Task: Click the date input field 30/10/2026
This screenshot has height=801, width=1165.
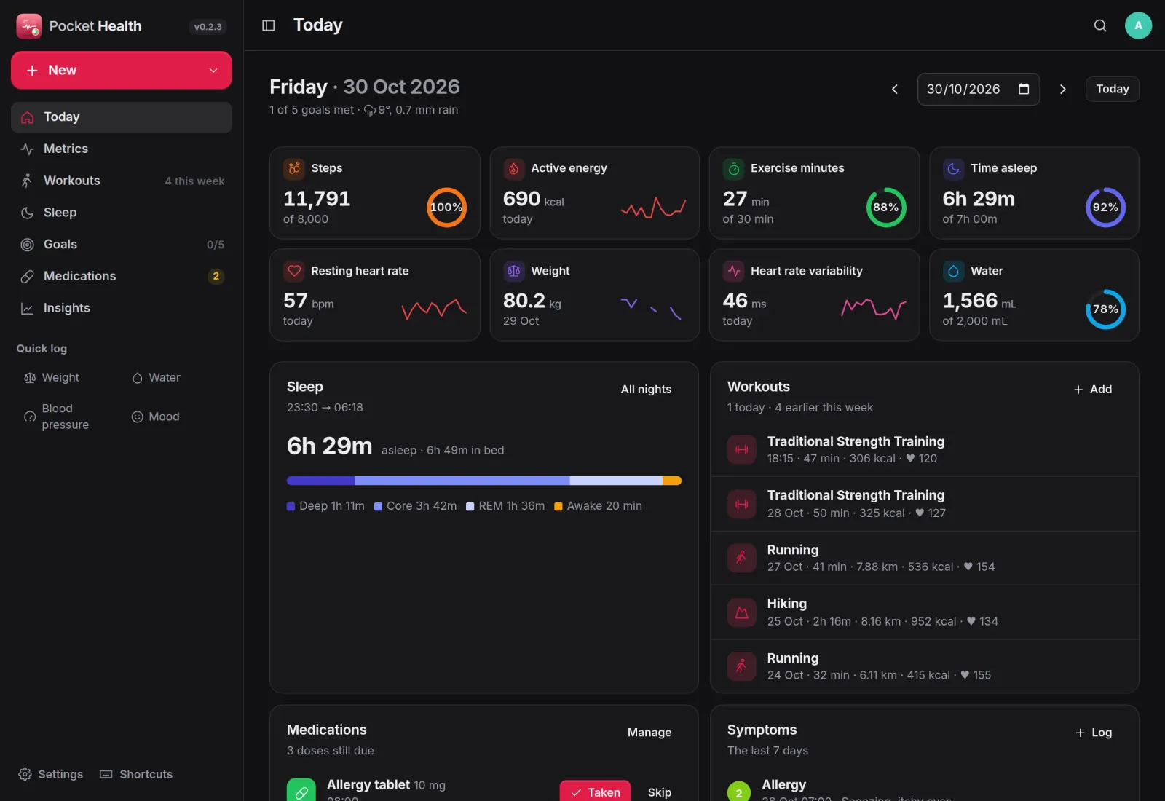Action: coord(978,89)
